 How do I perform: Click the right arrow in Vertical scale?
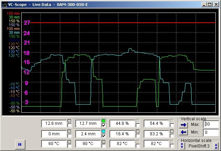(183, 125)
